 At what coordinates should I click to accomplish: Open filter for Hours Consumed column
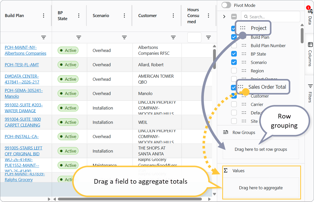click(x=208, y=37)
